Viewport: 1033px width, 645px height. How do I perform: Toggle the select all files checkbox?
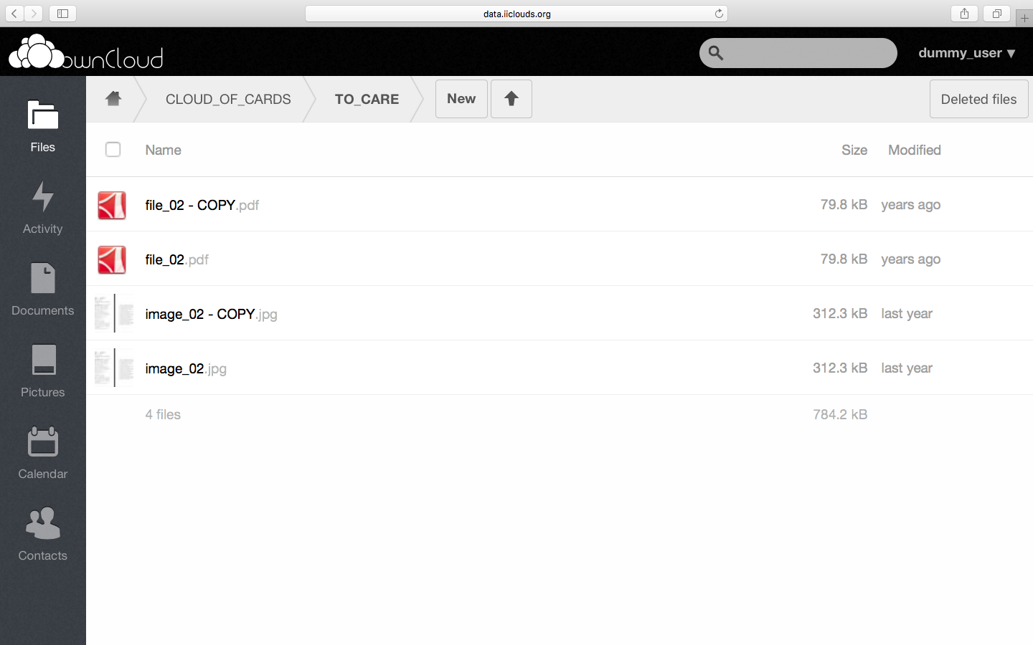pyautogui.click(x=113, y=149)
